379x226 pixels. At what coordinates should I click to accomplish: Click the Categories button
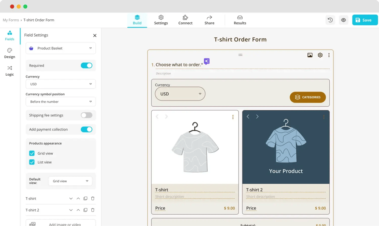pos(308,97)
